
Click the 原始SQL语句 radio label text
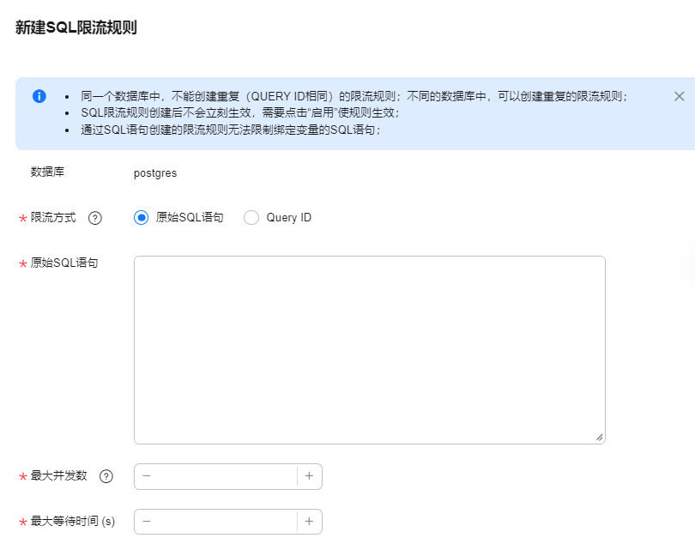[x=190, y=217]
